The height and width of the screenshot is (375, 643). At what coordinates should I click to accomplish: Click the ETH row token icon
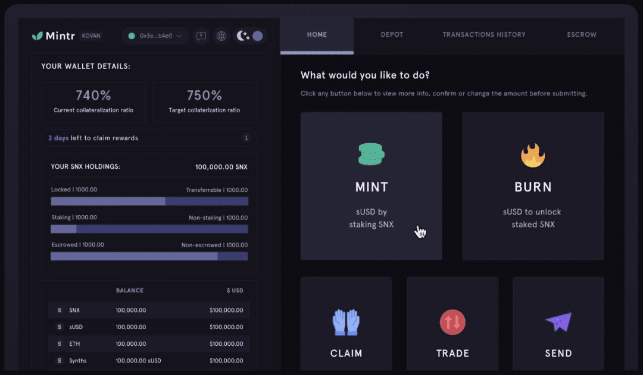(60, 344)
